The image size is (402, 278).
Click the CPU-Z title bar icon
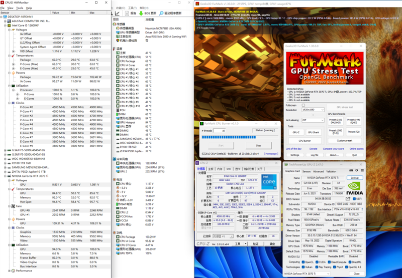197,163
